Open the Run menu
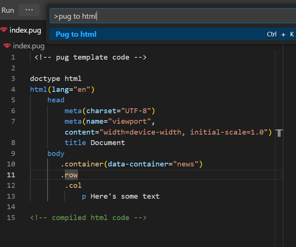The height and width of the screenshot is (247, 296). pyautogui.click(x=7, y=10)
